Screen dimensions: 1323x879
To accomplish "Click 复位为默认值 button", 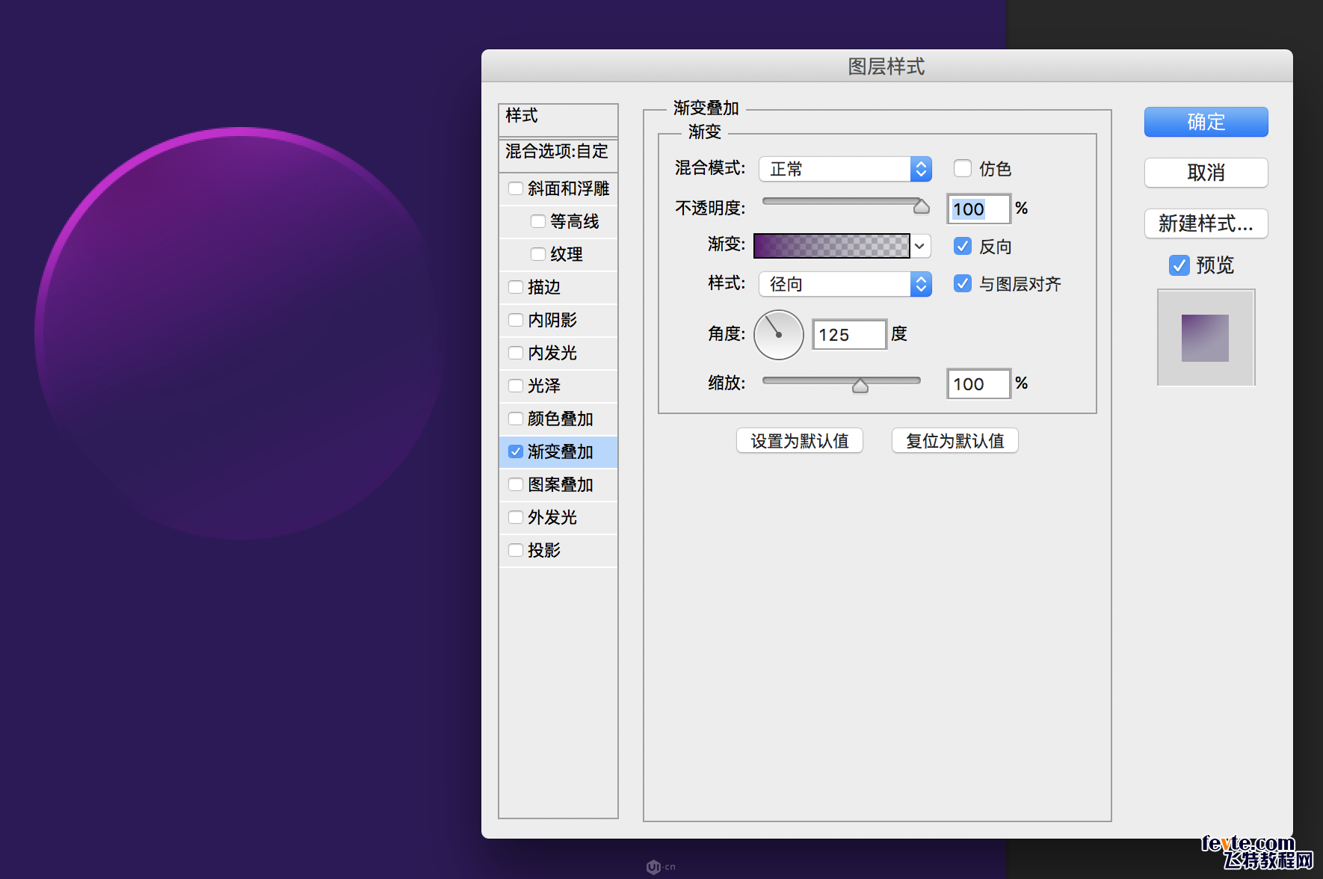I will 955,441.
